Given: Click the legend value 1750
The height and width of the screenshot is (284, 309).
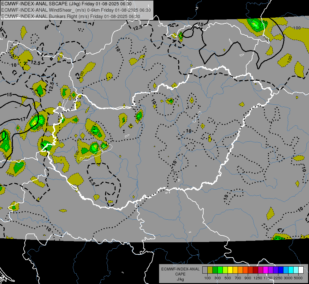Looking at the screenshot, I should 268,278.
